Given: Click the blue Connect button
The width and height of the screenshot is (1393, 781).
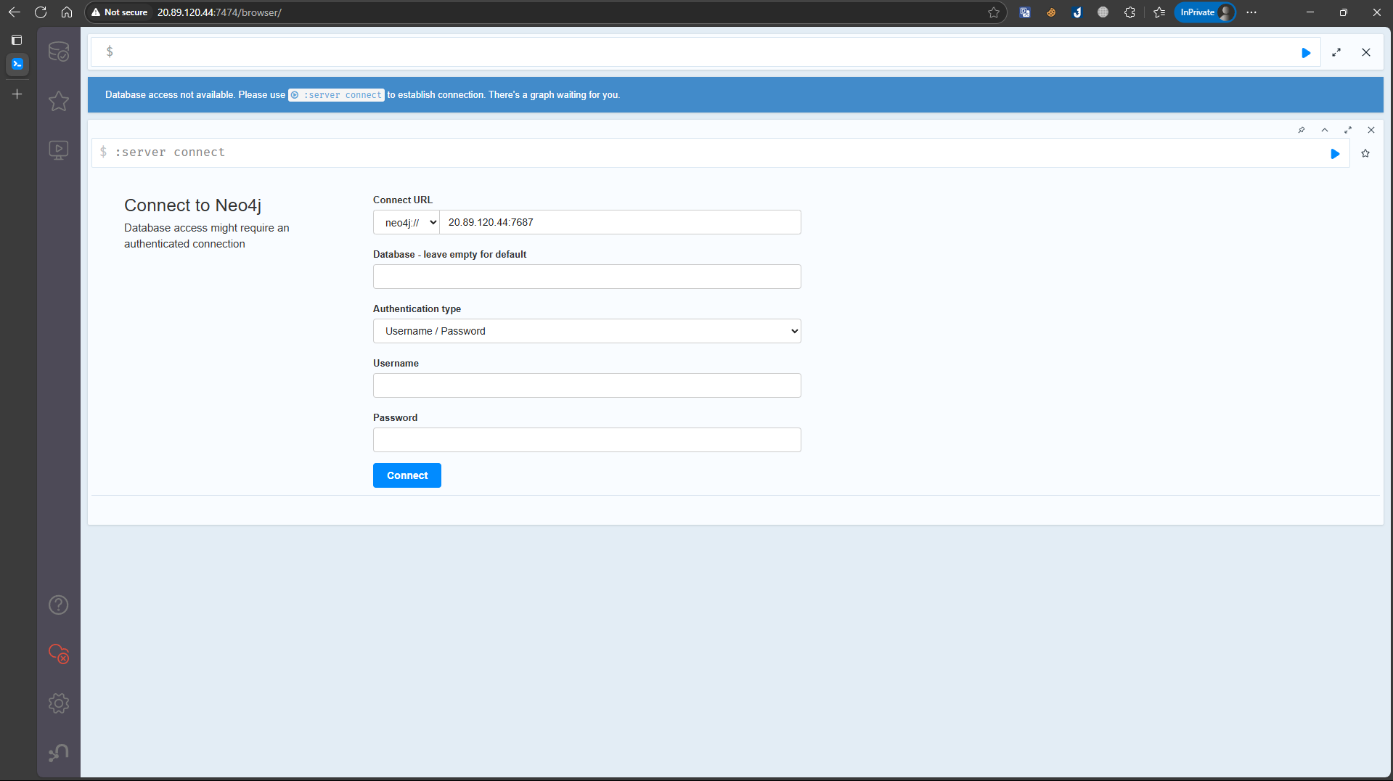Looking at the screenshot, I should pyautogui.click(x=407, y=475).
